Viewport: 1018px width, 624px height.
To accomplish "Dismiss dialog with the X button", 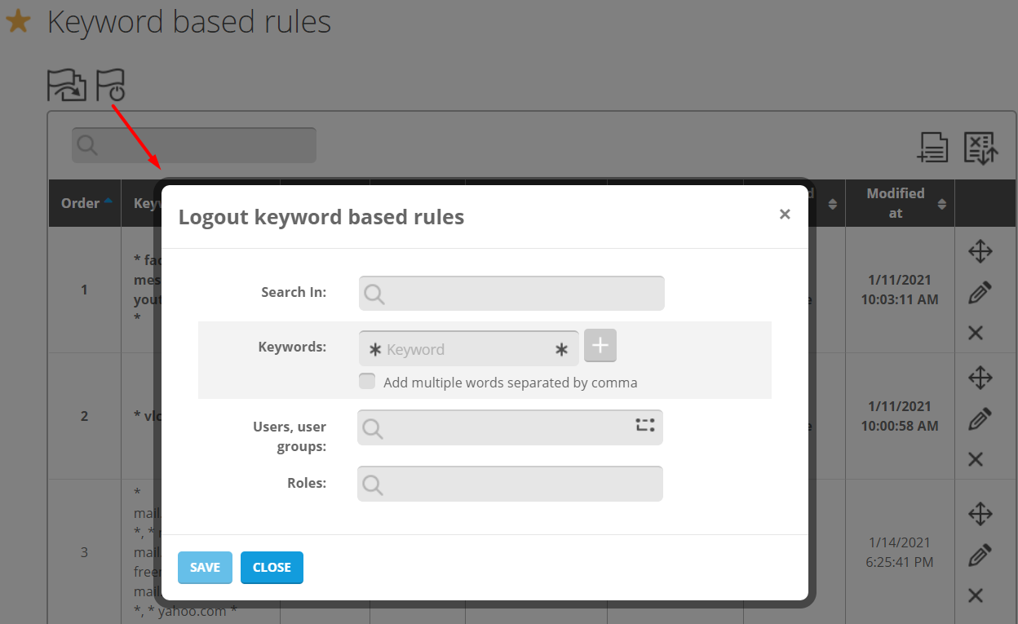I will coord(785,215).
